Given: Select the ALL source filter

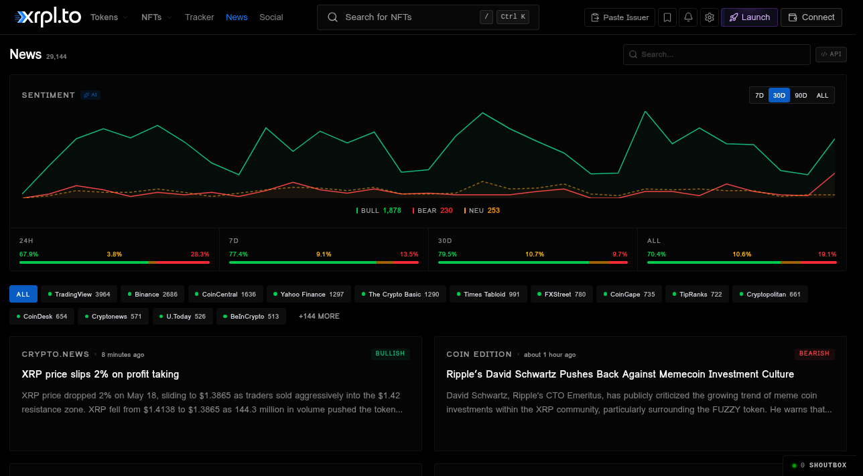Looking at the screenshot, I should point(23,294).
